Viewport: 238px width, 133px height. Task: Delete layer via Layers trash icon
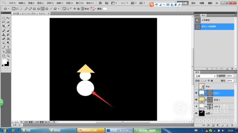pos(232,125)
